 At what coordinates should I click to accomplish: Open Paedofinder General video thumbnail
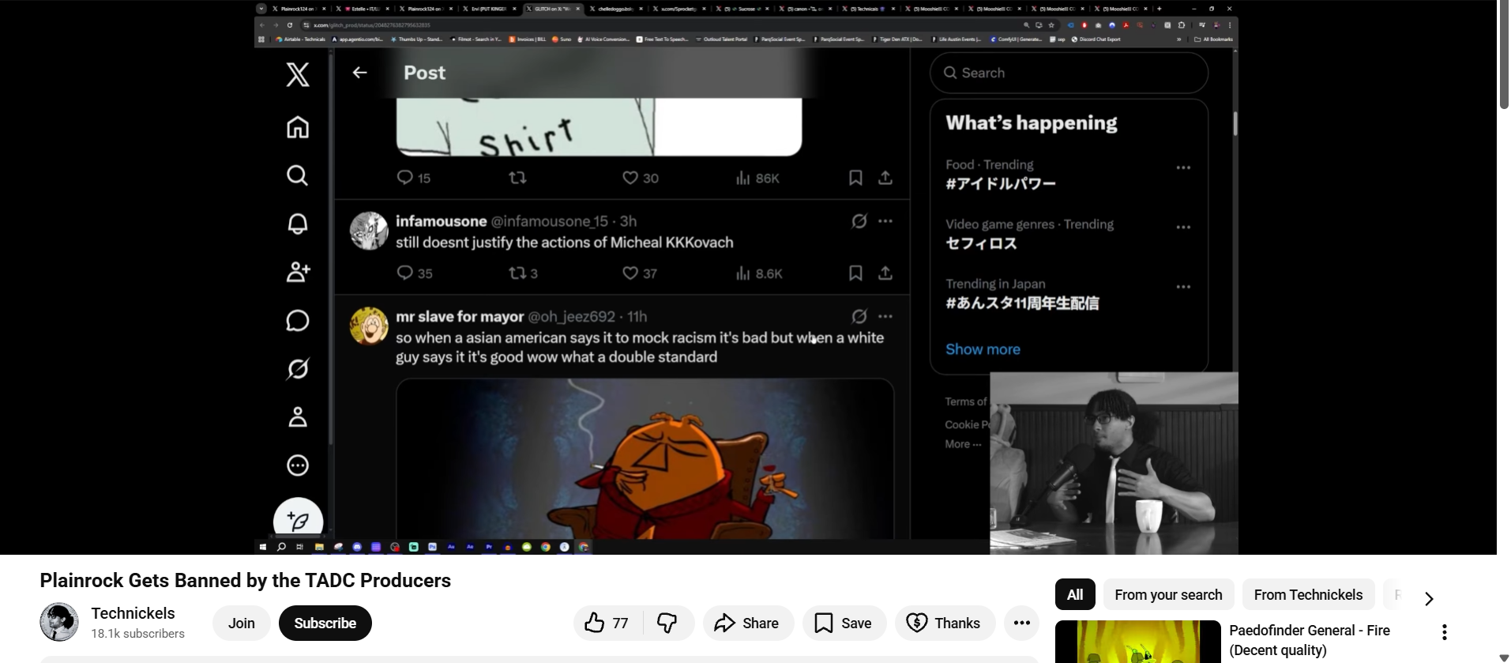pyautogui.click(x=1137, y=642)
